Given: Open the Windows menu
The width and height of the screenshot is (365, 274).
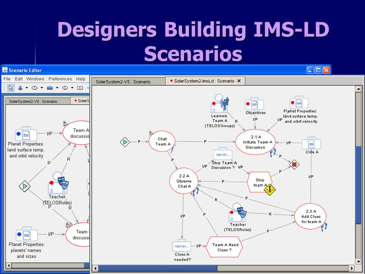Looking at the screenshot, I should click(x=35, y=79).
